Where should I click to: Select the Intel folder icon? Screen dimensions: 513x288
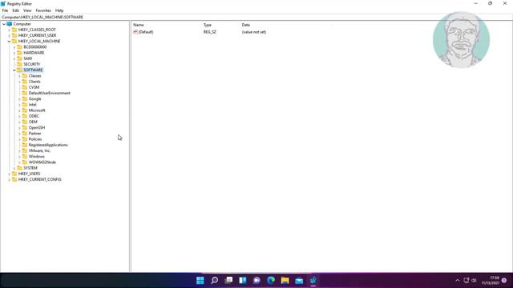[x=25, y=105]
